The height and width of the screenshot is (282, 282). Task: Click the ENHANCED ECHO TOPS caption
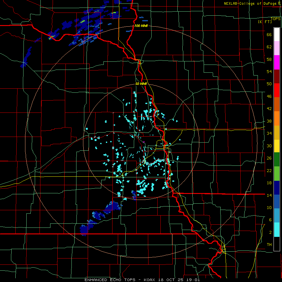(x=110, y=280)
